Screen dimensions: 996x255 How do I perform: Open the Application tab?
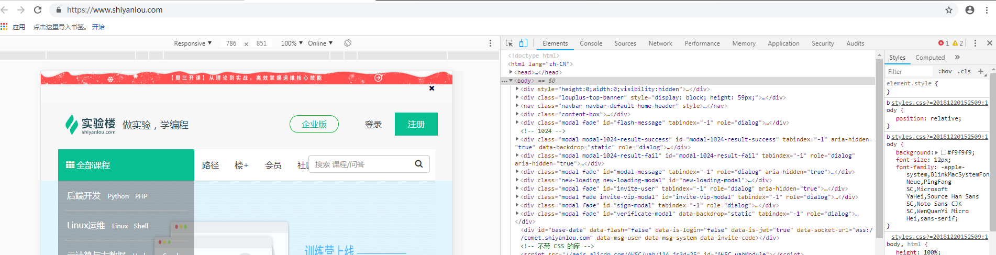[783, 43]
